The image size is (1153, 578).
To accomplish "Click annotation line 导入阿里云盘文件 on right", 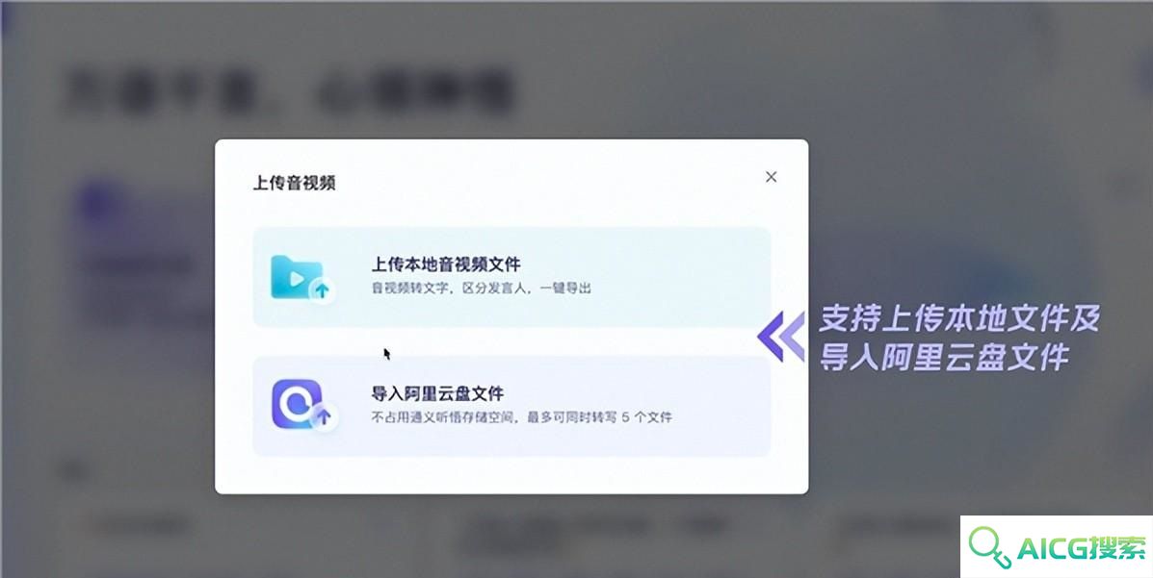I will (x=943, y=356).
